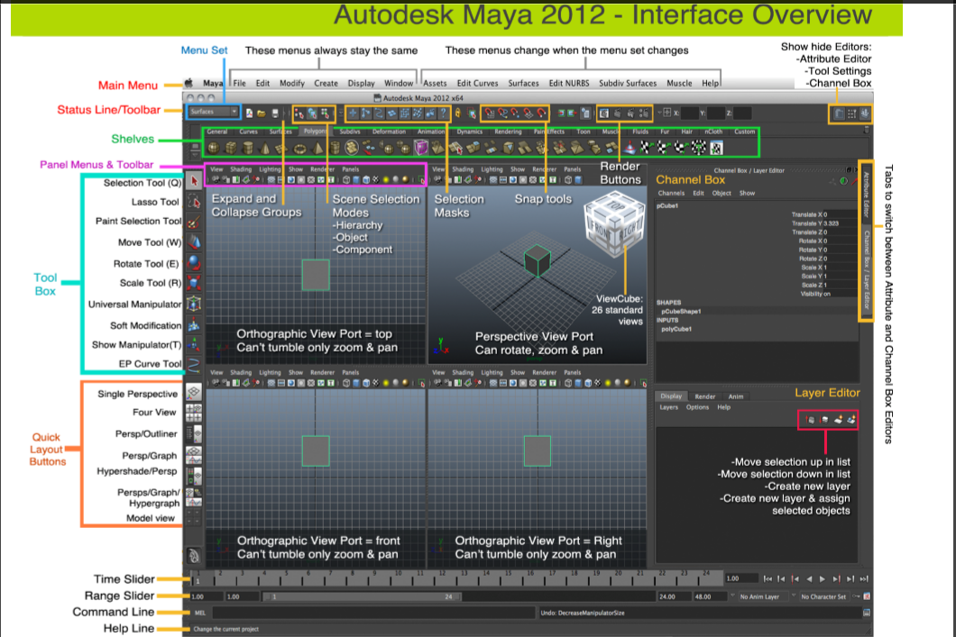Open the MEL command language switcher
Image resolution: width=956 pixels, height=637 pixels.
200,614
